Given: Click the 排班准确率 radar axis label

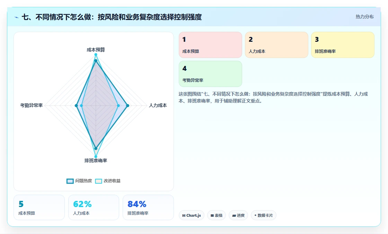Looking at the screenshot, I should tap(96, 160).
